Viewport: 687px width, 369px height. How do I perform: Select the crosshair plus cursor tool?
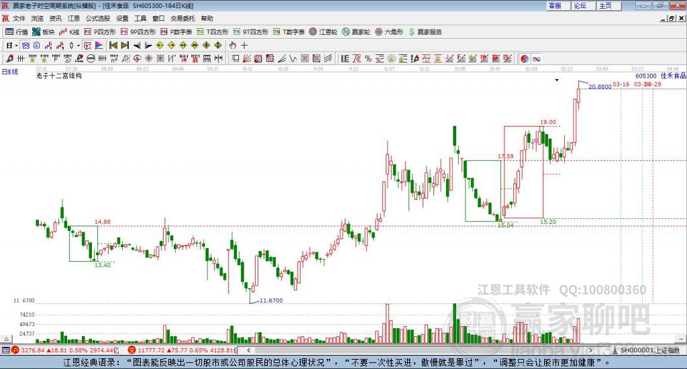tap(244, 46)
